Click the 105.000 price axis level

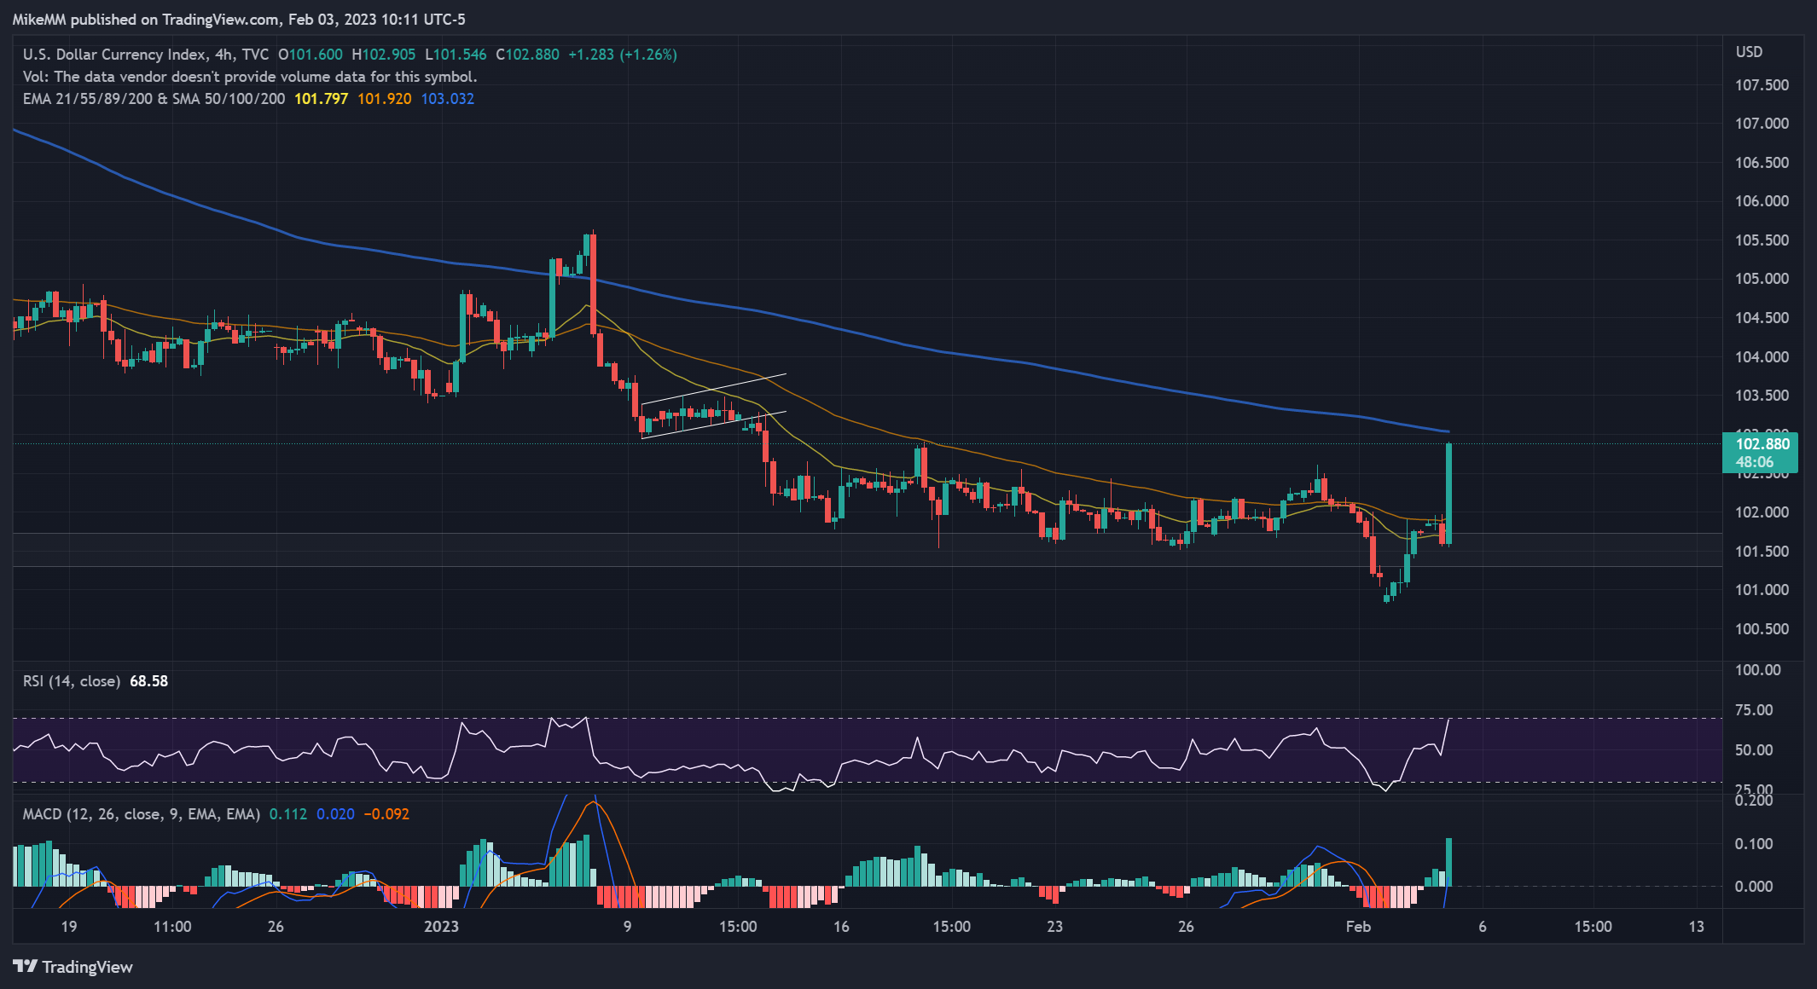(x=1762, y=279)
